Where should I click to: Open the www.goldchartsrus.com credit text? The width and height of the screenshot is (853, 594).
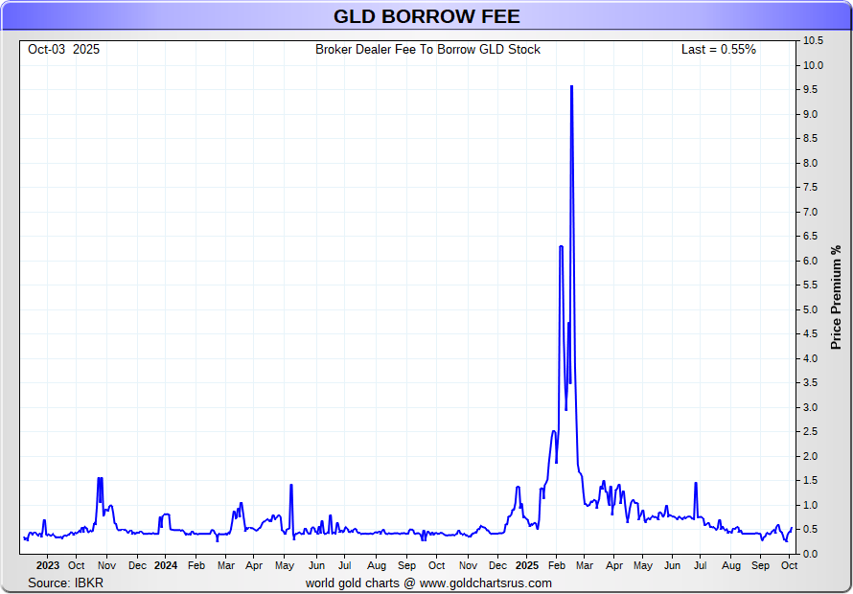(x=486, y=583)
